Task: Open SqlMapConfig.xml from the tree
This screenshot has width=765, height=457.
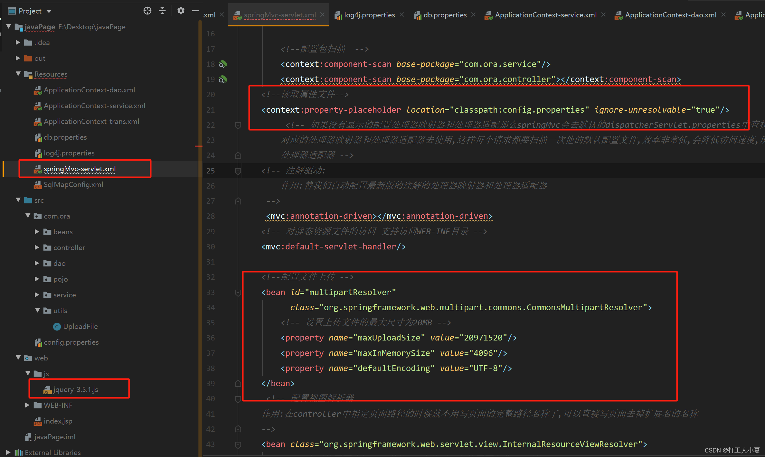Action: pyautogui.click(x=73, y=185)
